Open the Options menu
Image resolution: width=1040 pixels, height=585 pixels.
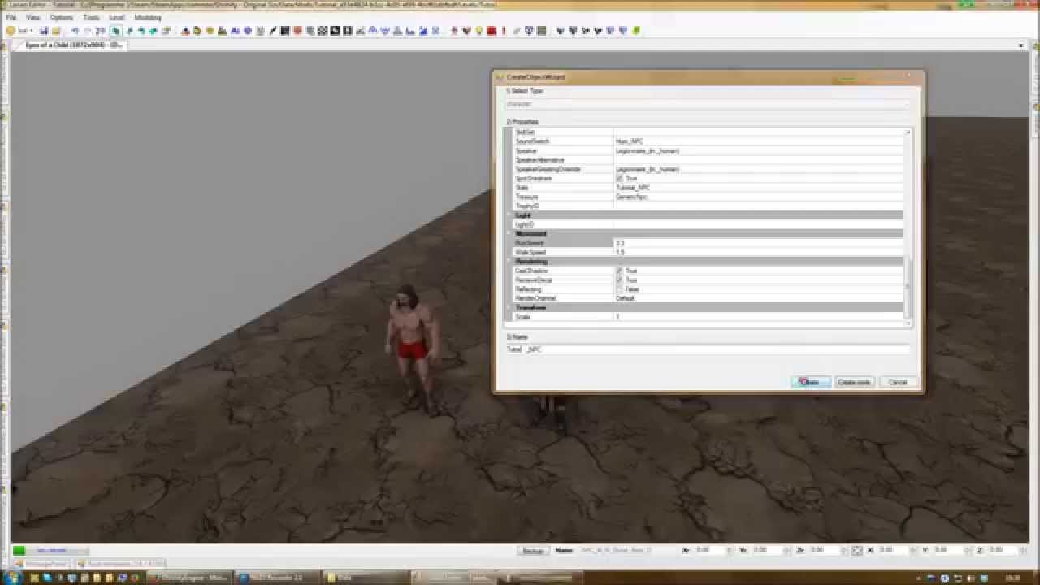pos(62,17)
